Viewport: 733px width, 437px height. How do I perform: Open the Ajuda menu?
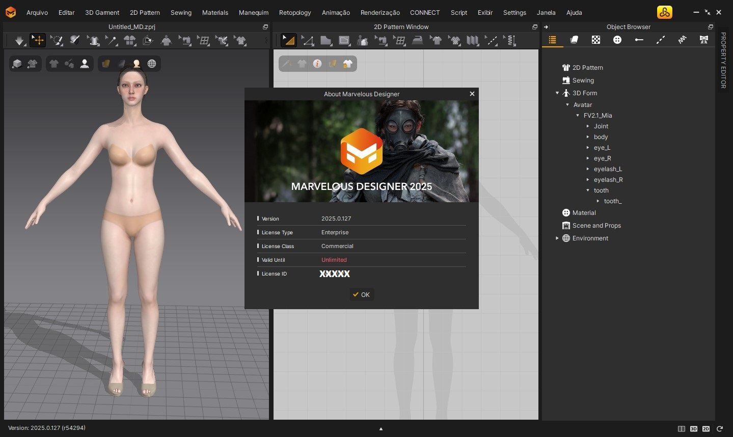coord(574,13)
